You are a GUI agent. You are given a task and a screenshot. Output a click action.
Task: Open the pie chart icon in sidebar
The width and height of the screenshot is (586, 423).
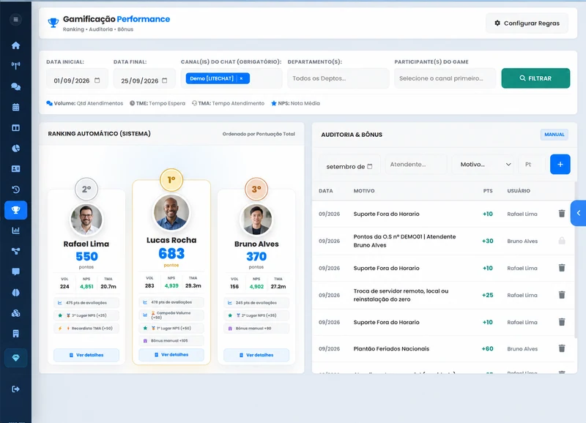(x=15, y=149)
